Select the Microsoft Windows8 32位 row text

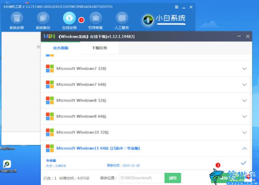pyautogui.click(x=81, y=100)
